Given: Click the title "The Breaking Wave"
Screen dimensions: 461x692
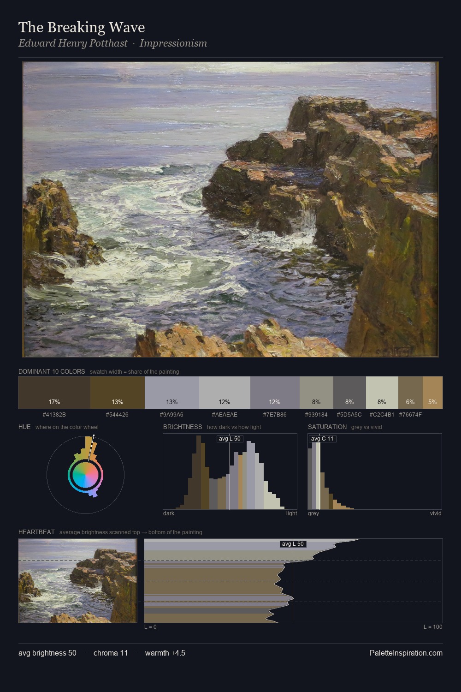Looking at the screenshot, I should [x=82, y=28].
